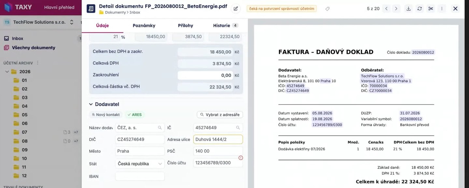Click search icon in Název dodavatele field
This screenshot has width=469, height=188.
pyautogui.click(x=160, y=128)
